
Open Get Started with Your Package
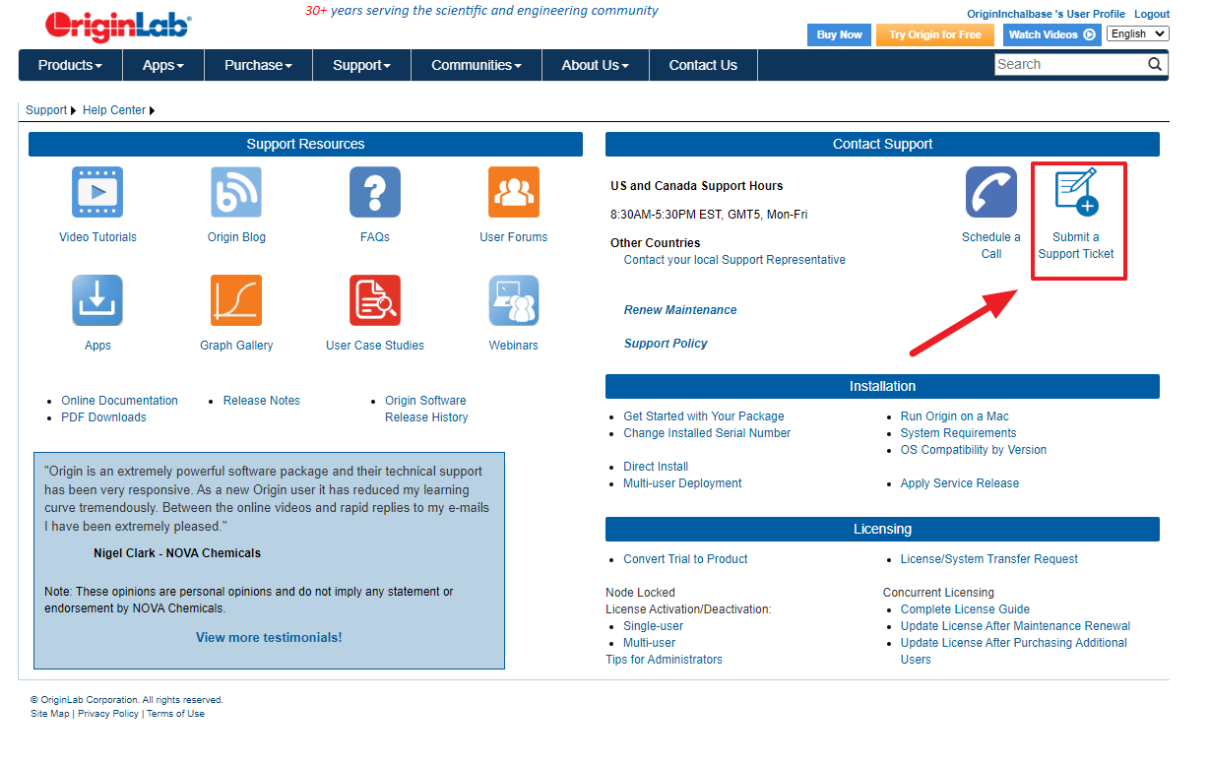[704, 416]
